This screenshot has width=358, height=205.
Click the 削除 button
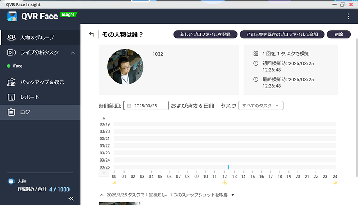339,34
